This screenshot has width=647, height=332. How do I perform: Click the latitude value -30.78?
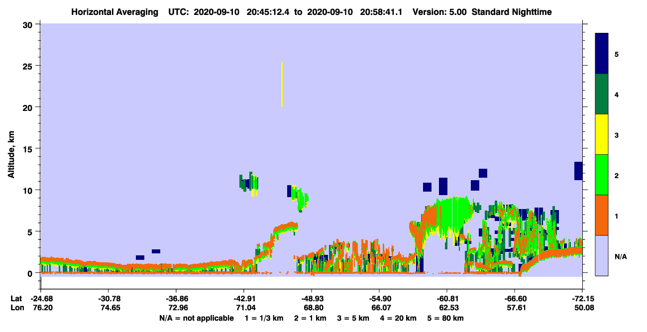pos(108,299)
